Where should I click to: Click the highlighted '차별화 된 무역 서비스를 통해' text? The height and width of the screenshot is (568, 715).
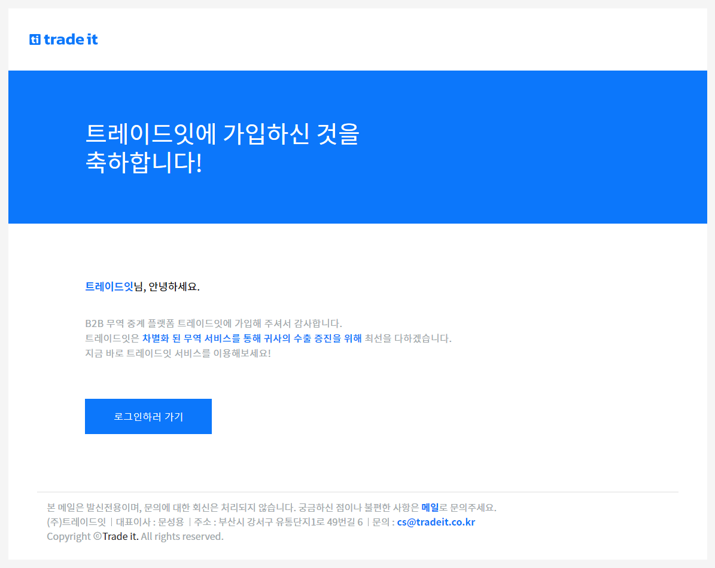202,338
